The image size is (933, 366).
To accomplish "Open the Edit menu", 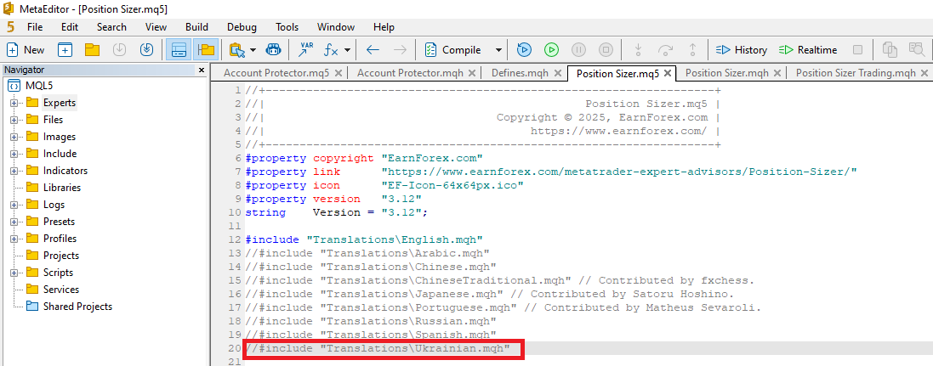I will pyautogui.click(x=70, y=26).
